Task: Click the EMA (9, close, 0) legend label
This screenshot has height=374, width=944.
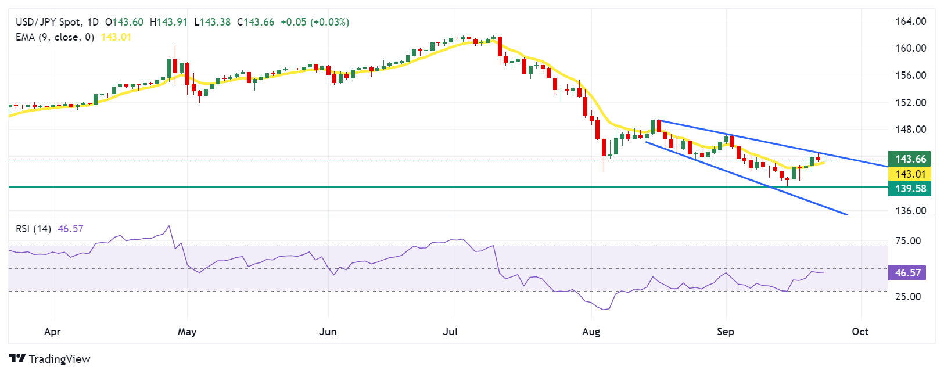Action: click(x=55, y=37)
